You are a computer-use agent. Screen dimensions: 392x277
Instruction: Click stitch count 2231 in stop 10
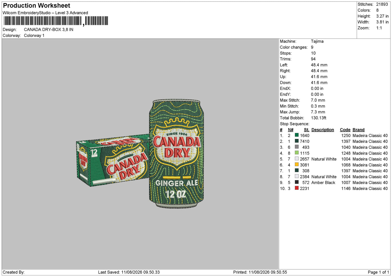point(305,188)
